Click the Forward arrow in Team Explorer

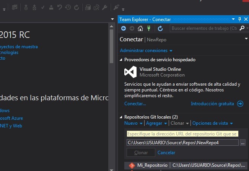tap(132, 28)
